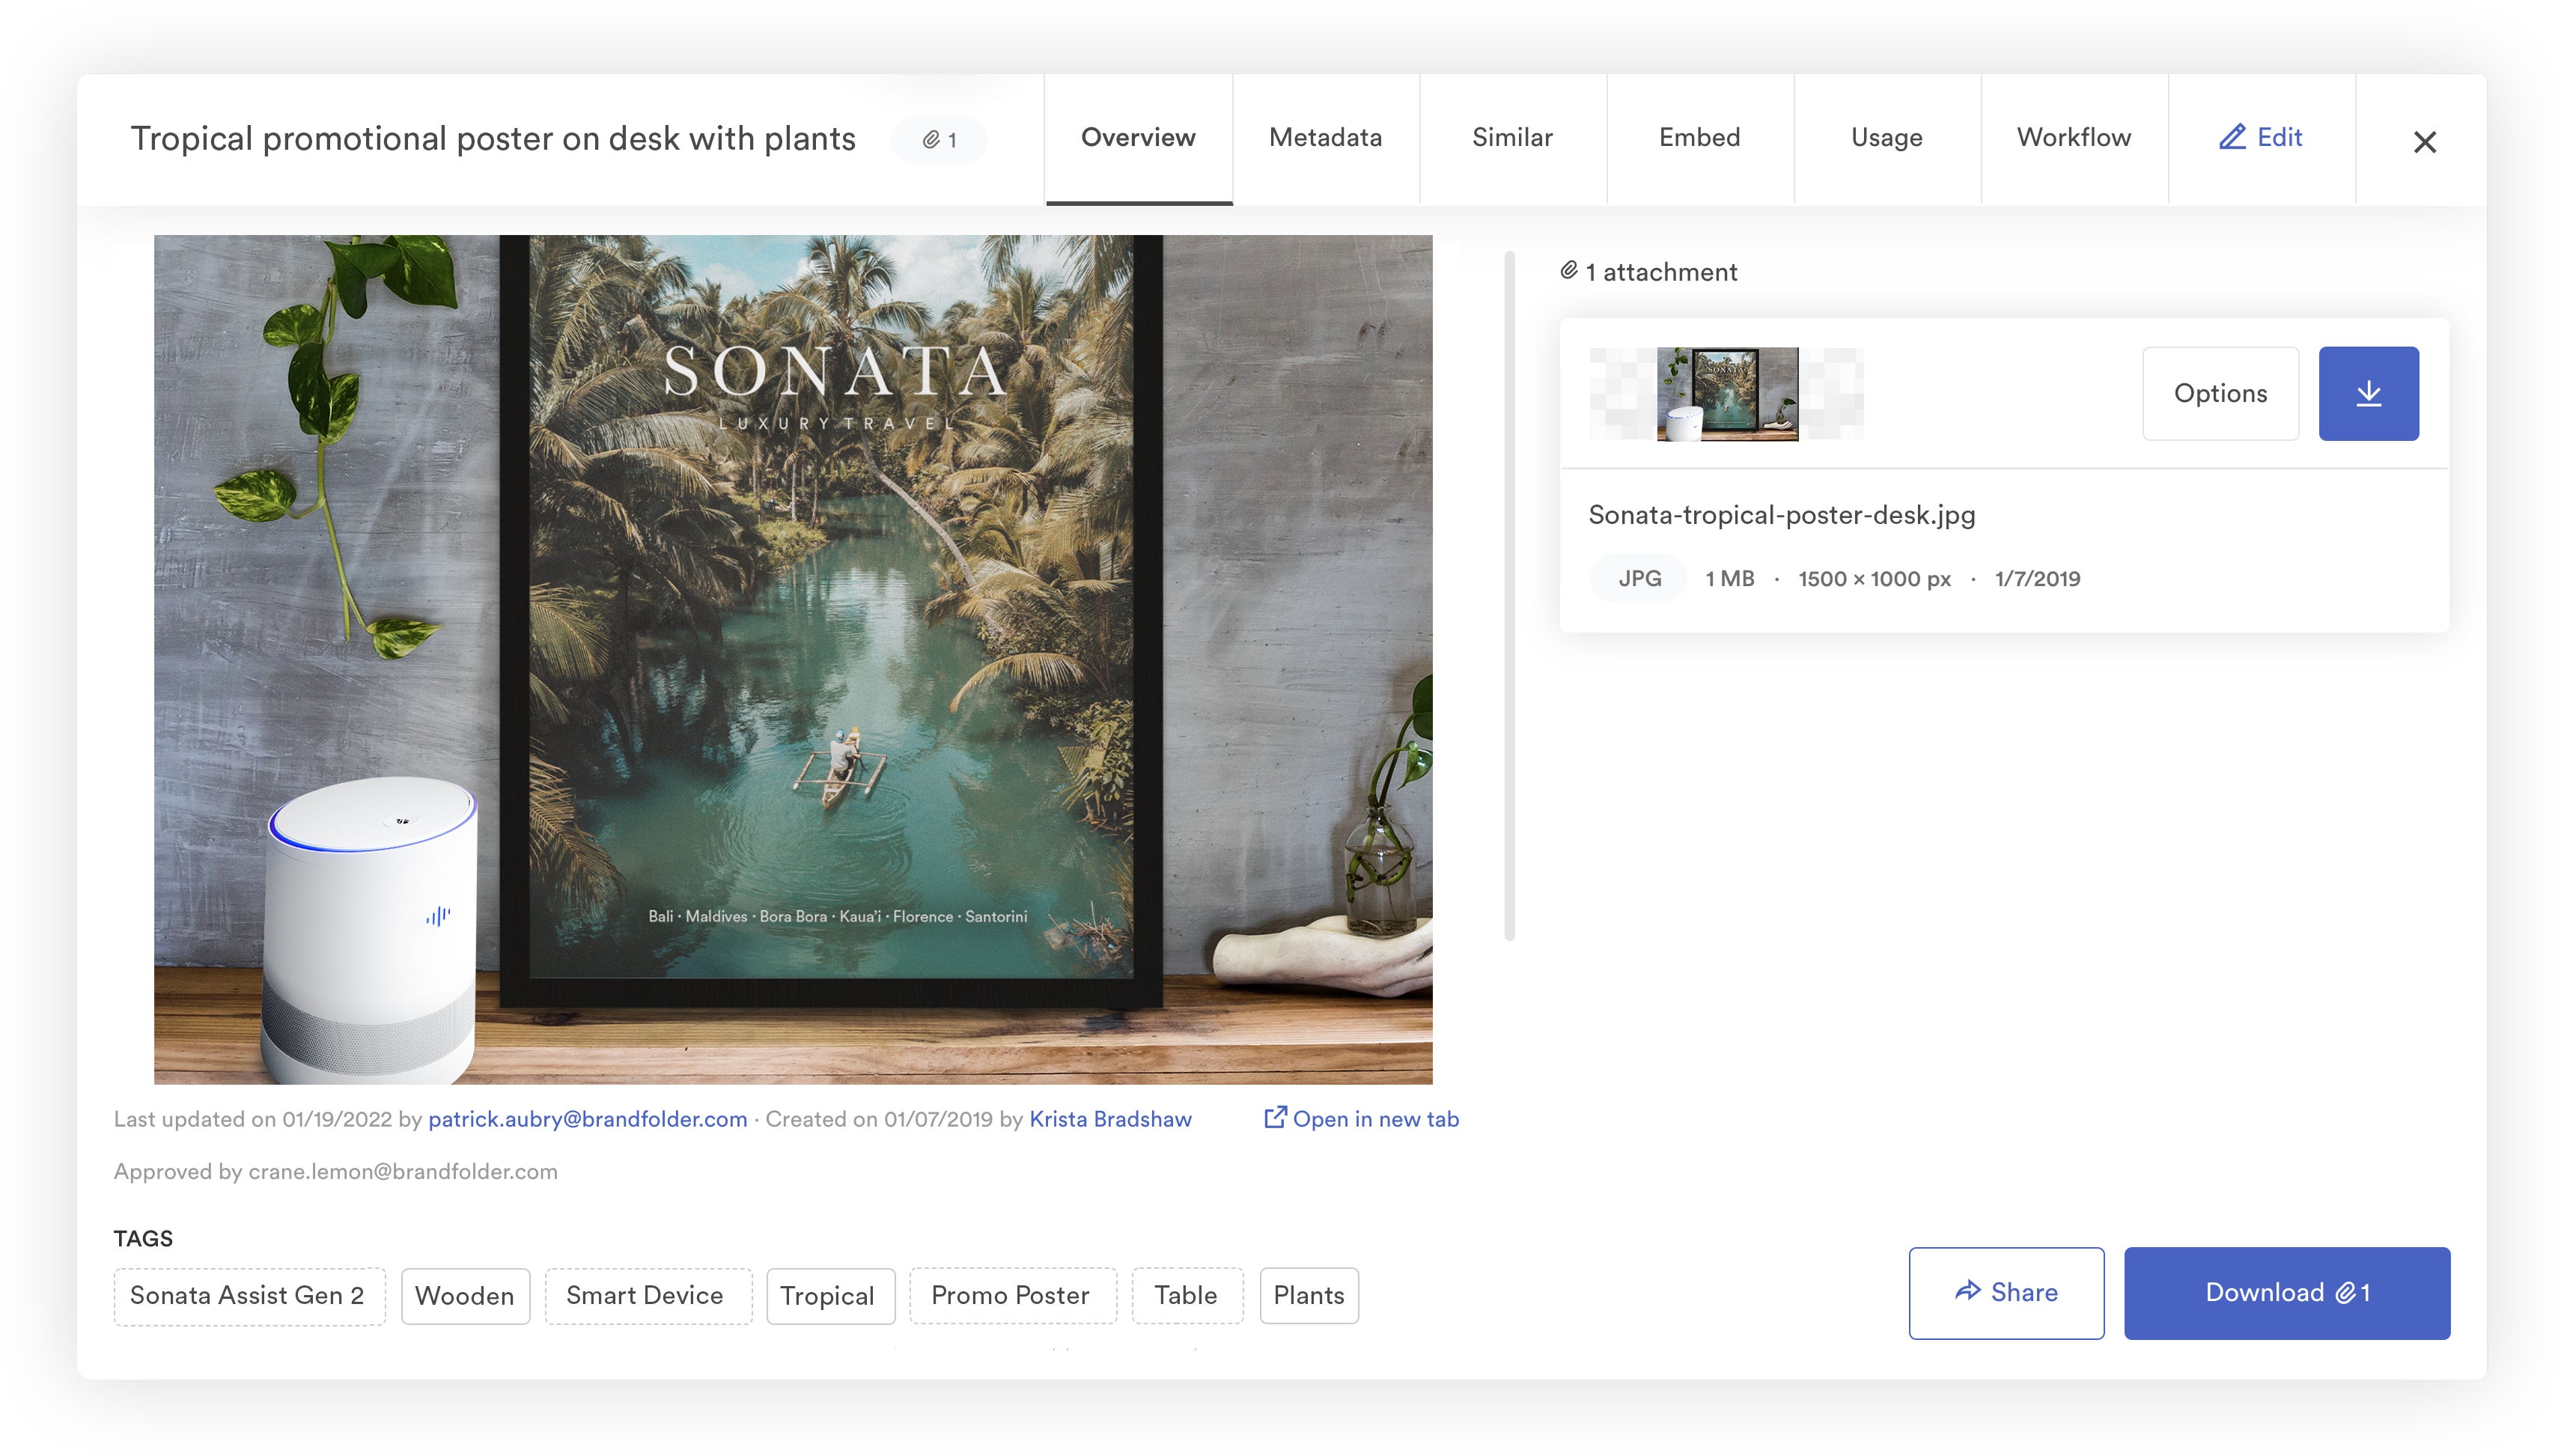The height and width of the screenshot is (1456, 2561).
Task: Click the Sonata-tropical-poster-desk.jpg filename
Action: [1781, 515]
